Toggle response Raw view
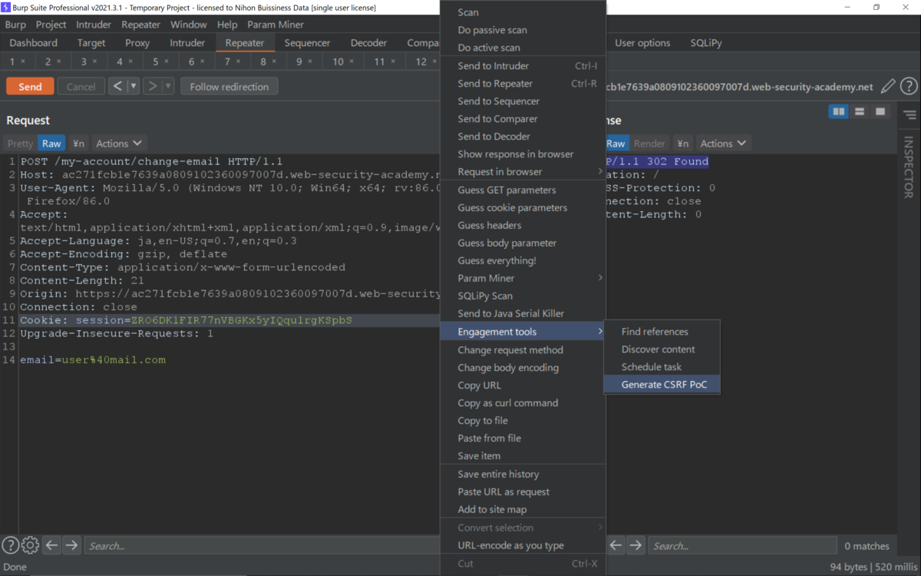The height and width of the screenshot is (576, 921). click(616, 144)
